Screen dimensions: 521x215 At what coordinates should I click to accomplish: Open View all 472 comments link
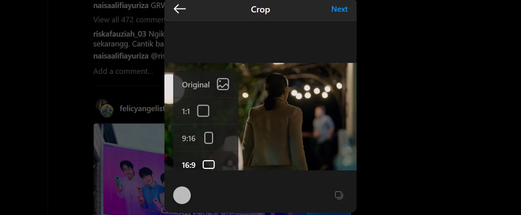coord(129,19)
